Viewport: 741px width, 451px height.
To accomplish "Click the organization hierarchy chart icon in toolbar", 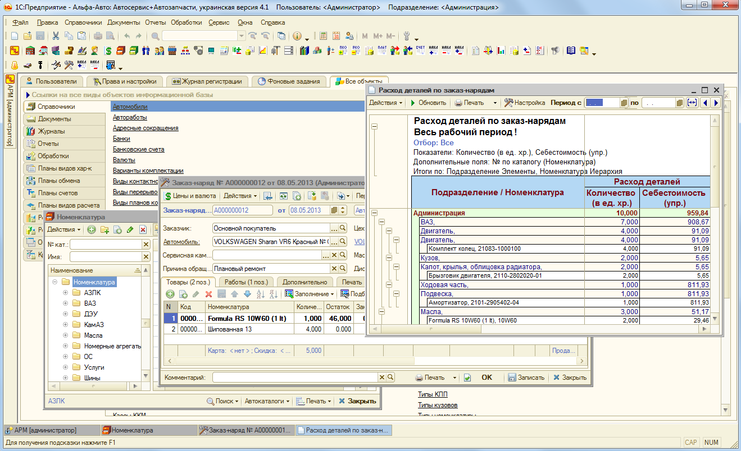I will (186, 50).
